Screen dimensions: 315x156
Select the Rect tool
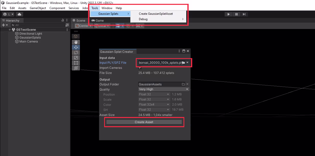tap(76, 63)
